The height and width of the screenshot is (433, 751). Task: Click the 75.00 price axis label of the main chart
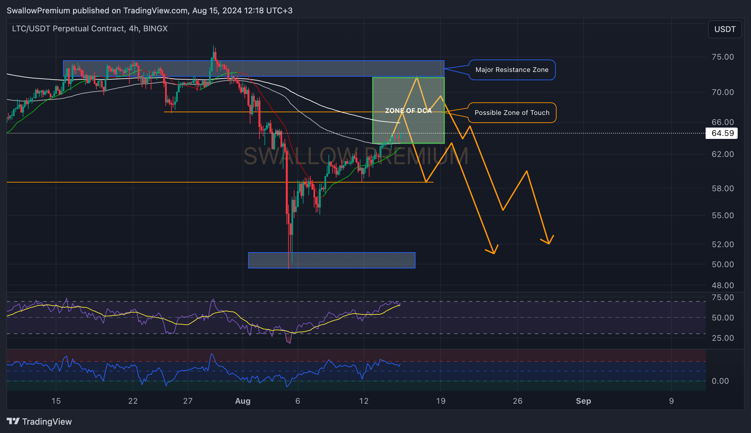point(723,57)
